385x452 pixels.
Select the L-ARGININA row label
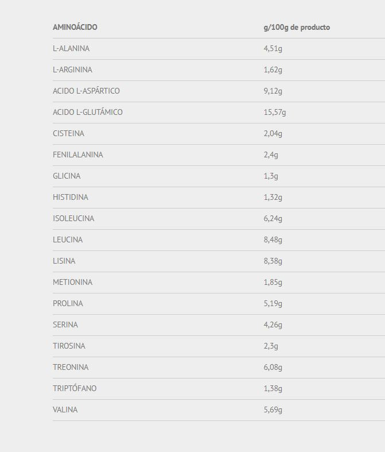click(72, 69)
